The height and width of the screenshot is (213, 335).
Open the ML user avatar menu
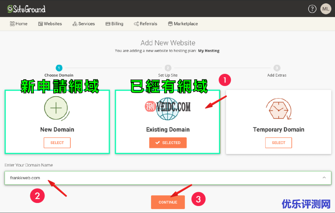click(x=326, y=9)
